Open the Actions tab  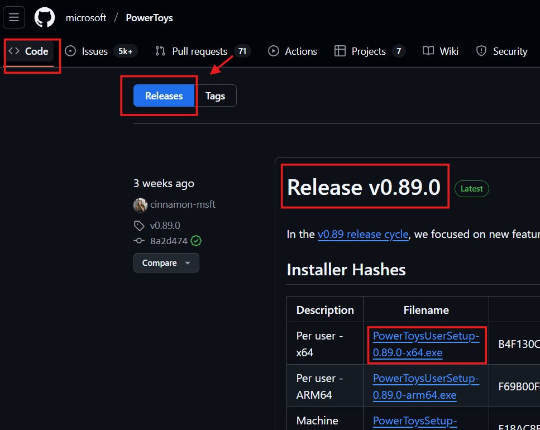pos(293,51)
